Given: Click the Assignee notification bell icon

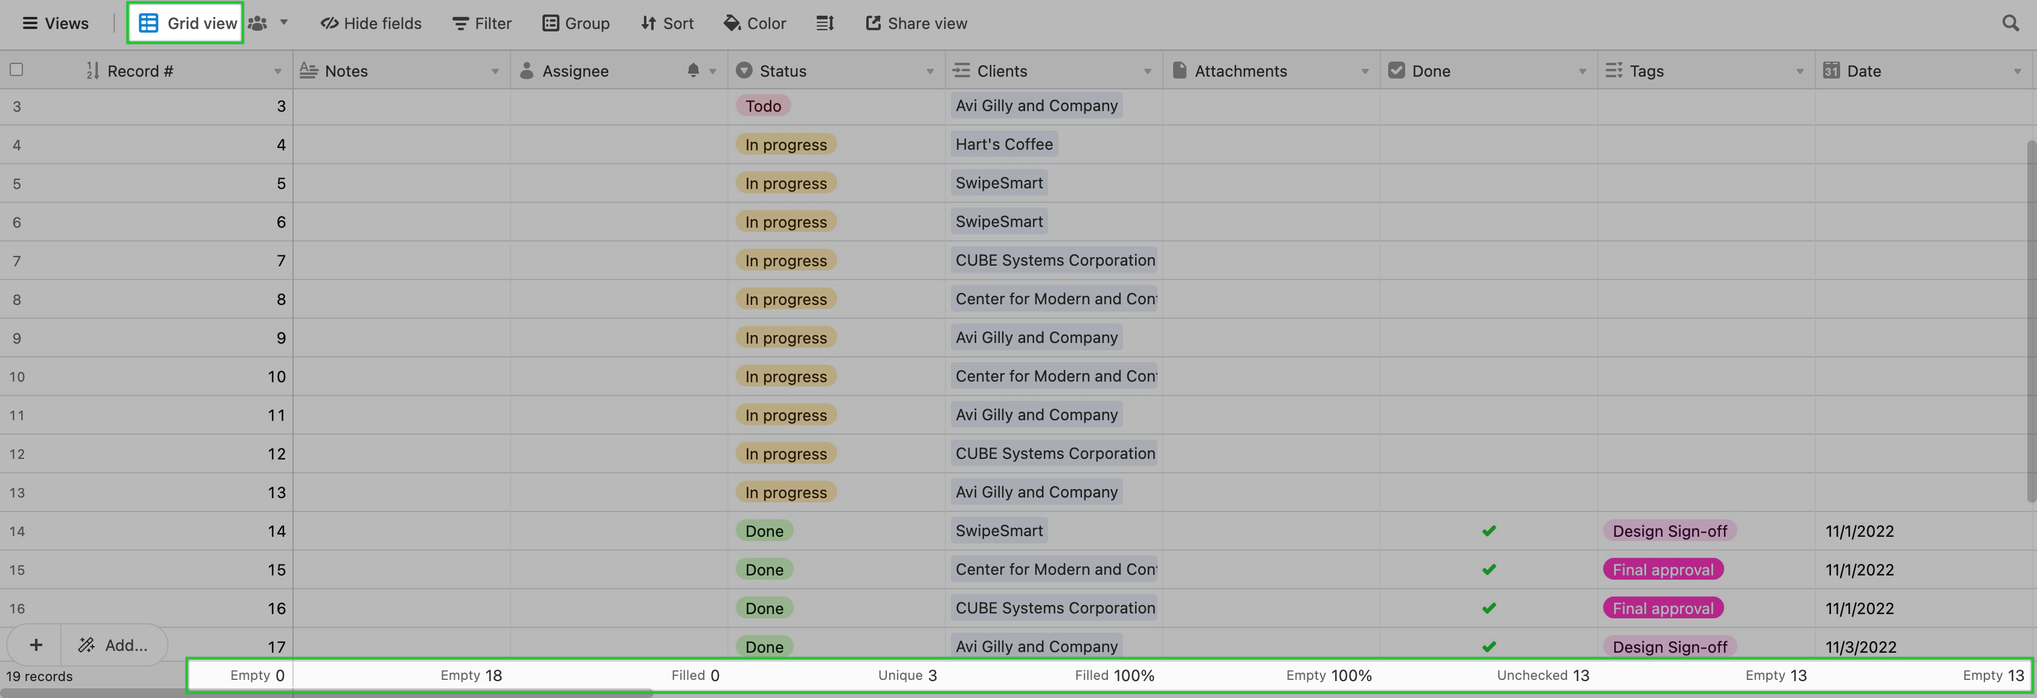Looking at the screenshot, I should (693, 71).
